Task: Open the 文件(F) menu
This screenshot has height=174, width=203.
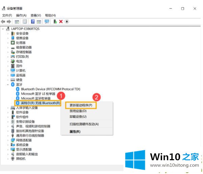Action: point(7,16)
